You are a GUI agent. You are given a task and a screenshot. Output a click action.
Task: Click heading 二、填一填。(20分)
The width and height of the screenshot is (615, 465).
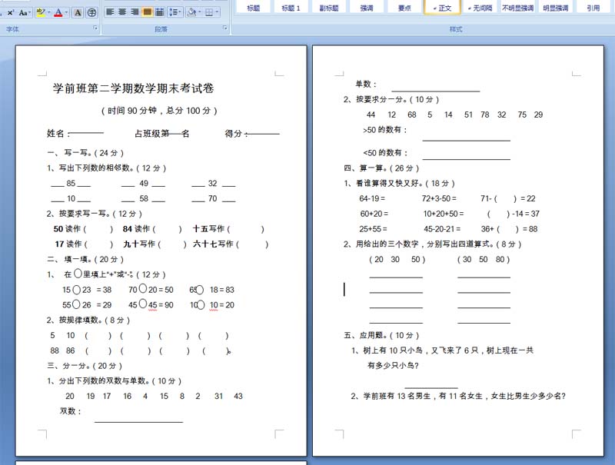click(85, 260)
